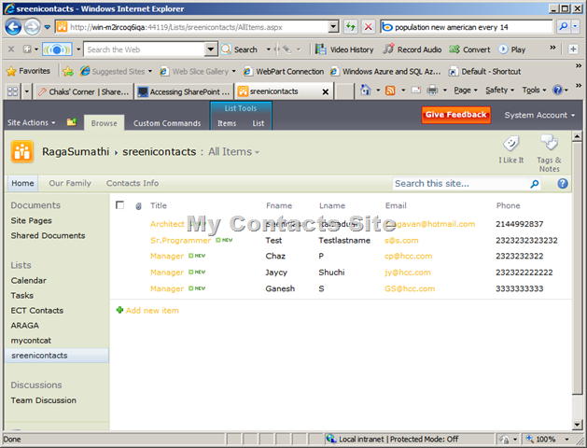The height and width of the screenshot is (448, 587).
Task: Click the Add new item link
Action: [x=152, y=310]
